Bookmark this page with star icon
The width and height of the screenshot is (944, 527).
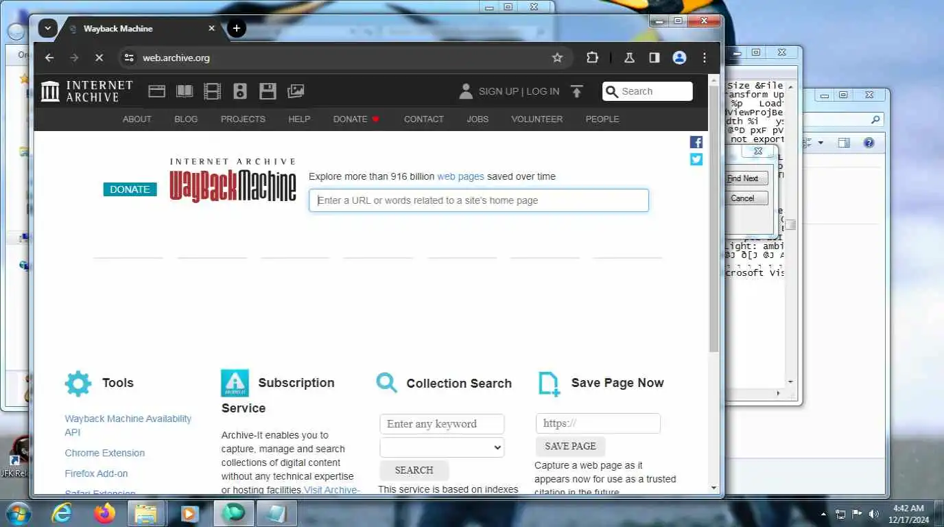[557, 58]
